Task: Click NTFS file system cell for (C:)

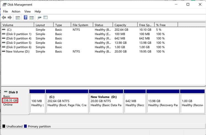Action: [76, 30]
